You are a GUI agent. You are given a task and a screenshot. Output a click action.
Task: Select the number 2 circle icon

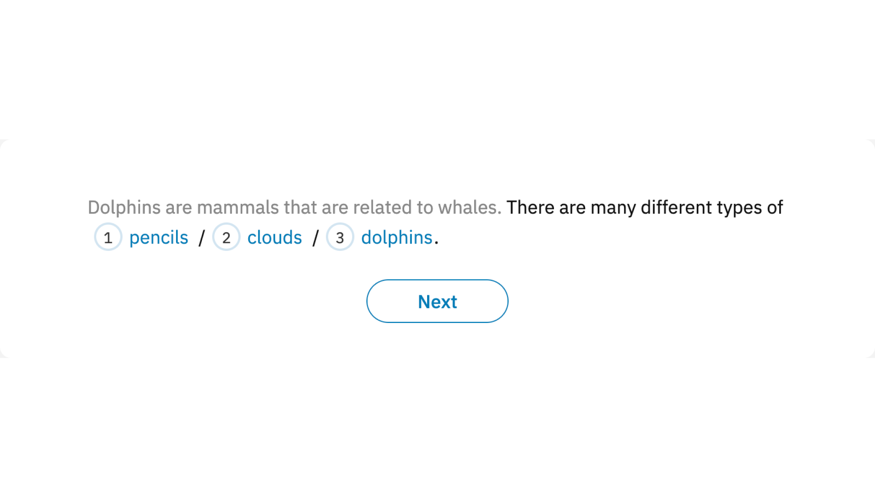coord(226,237)
